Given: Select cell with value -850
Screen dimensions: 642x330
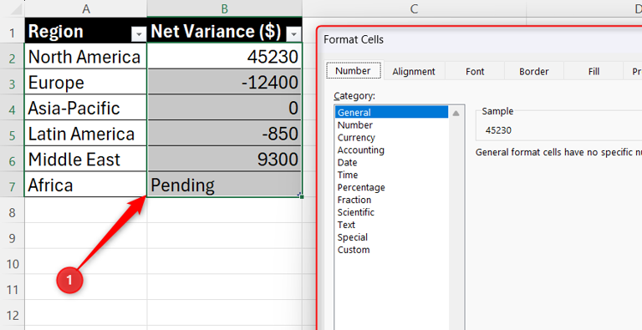Looking at the screenshot, I should [224, 133].
